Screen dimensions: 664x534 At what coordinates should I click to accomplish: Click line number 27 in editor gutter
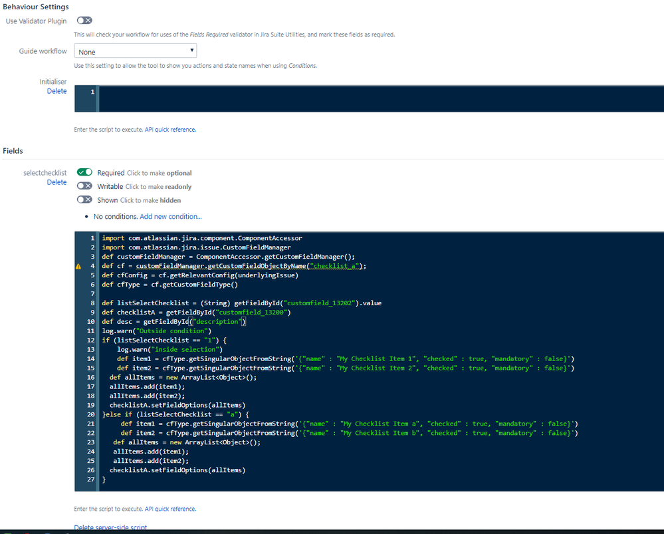point(90,479)
